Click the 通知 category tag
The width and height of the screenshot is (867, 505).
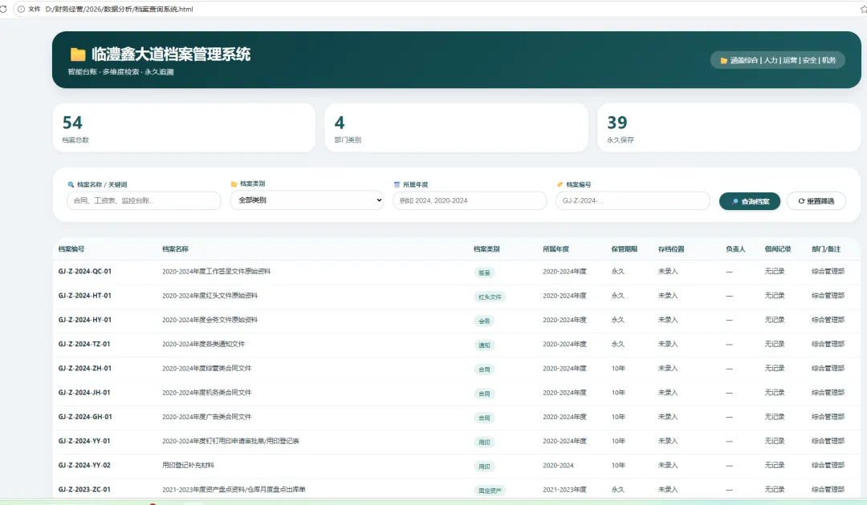click(x=484, y=345)
